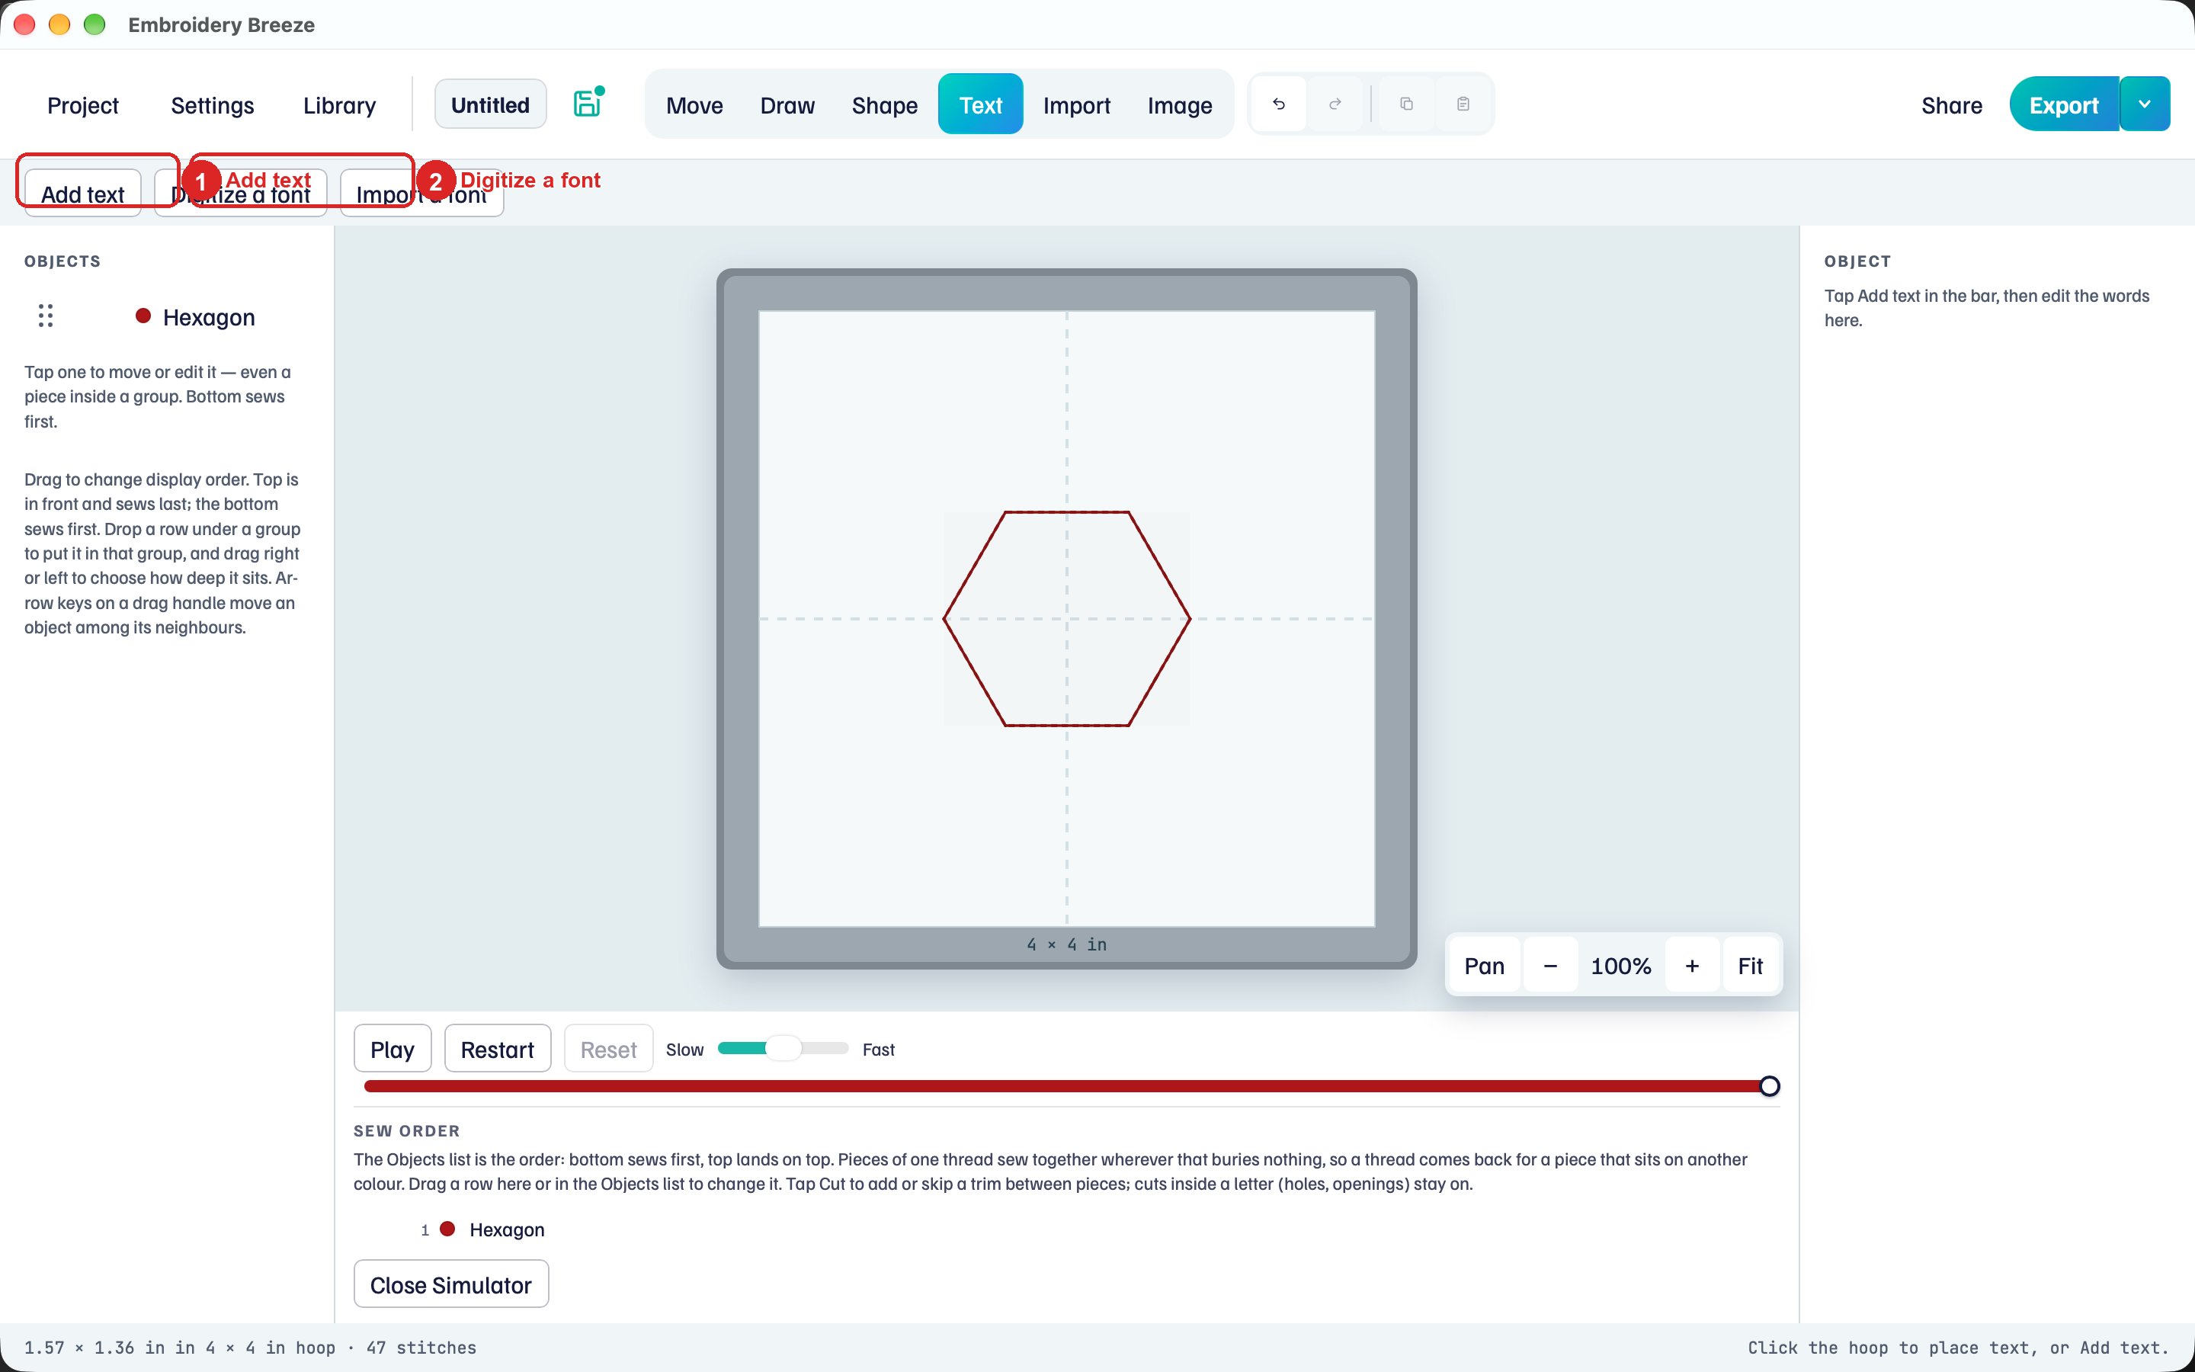Grab the Hexagon row drag handle
Image resolution: width=2195 pixels, height=1372 pixels.
click(x=46, y=316)
